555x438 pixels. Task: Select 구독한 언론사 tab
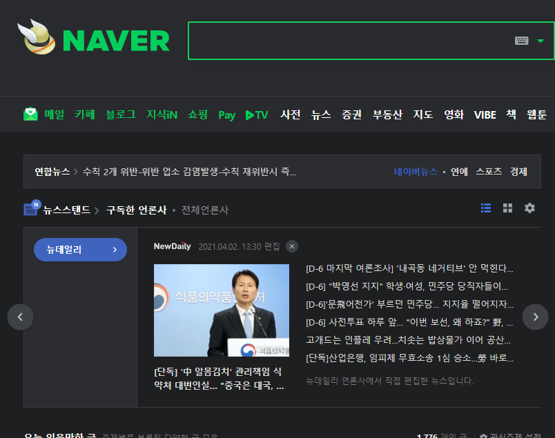coord(137,210)
